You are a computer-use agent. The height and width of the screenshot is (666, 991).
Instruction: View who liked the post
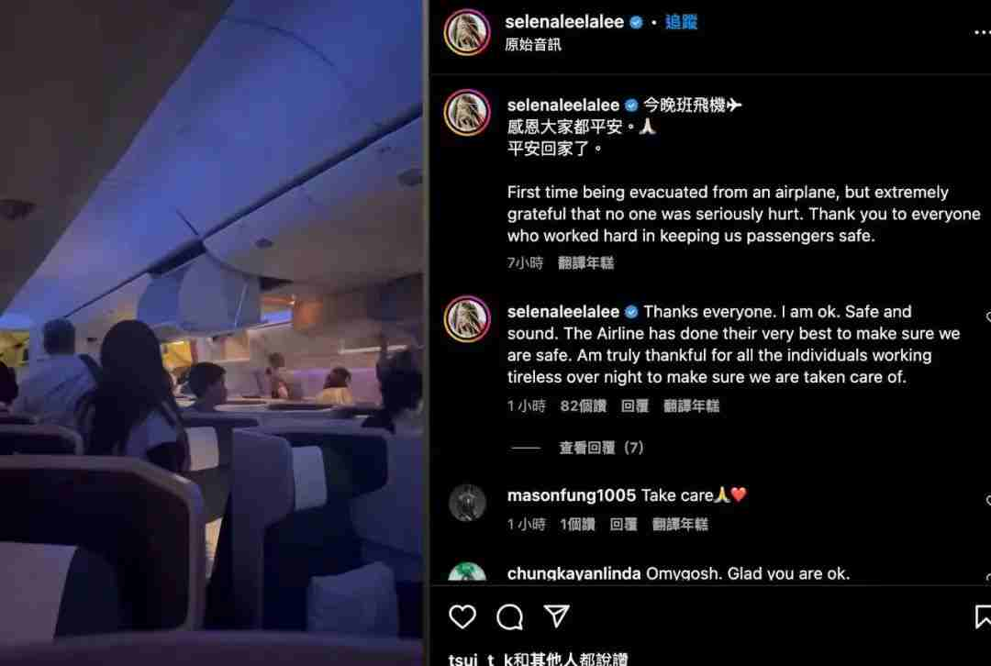pyautogui.click(x=537, y=659)
